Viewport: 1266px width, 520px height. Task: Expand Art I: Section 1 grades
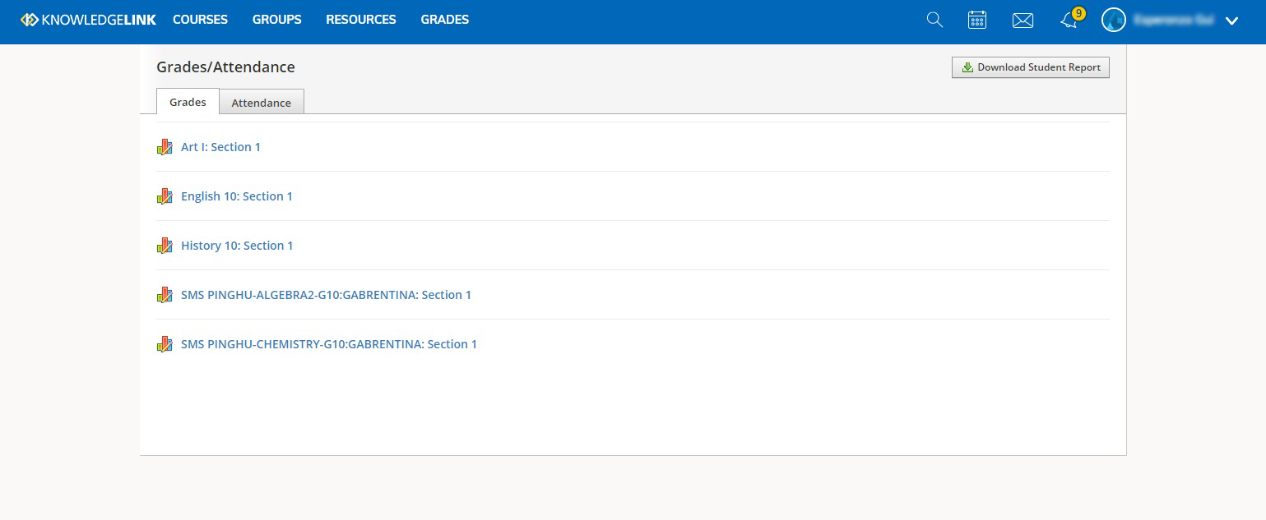220,147
